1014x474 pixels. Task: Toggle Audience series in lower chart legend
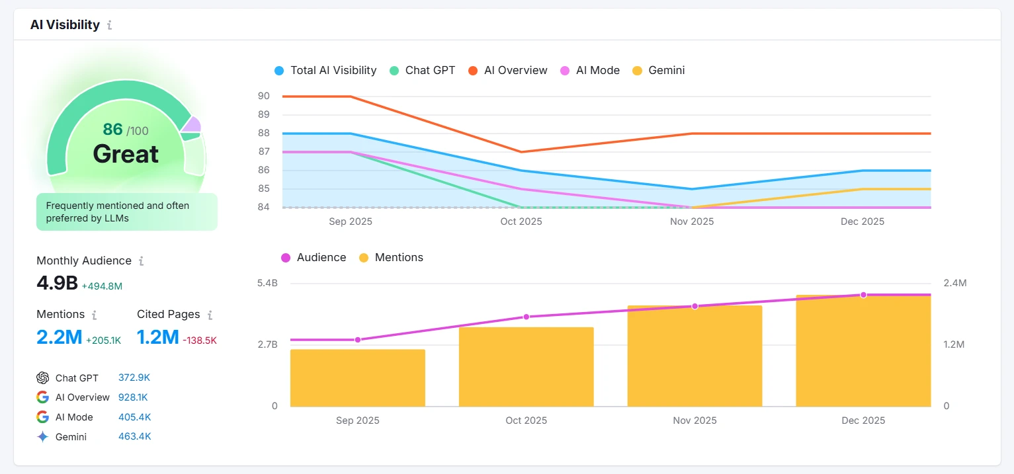(314, 258)
